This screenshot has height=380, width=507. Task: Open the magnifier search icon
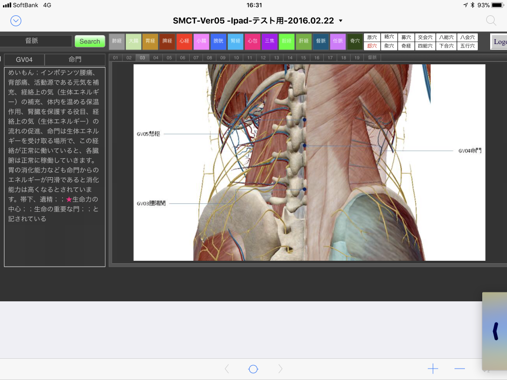[491, 21]
